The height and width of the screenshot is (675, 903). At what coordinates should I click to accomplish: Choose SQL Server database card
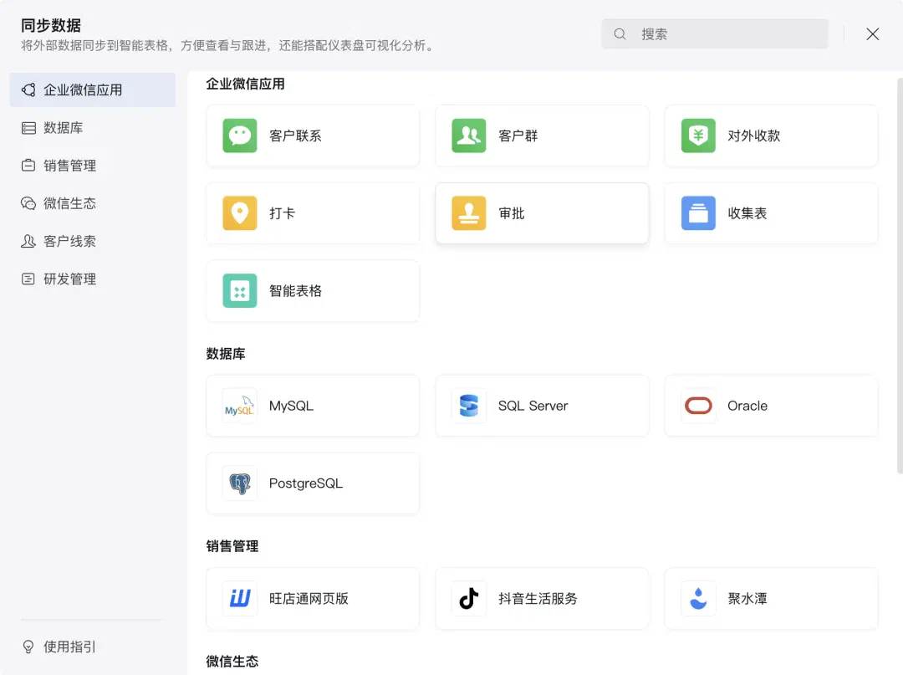(x=542, y=406)
